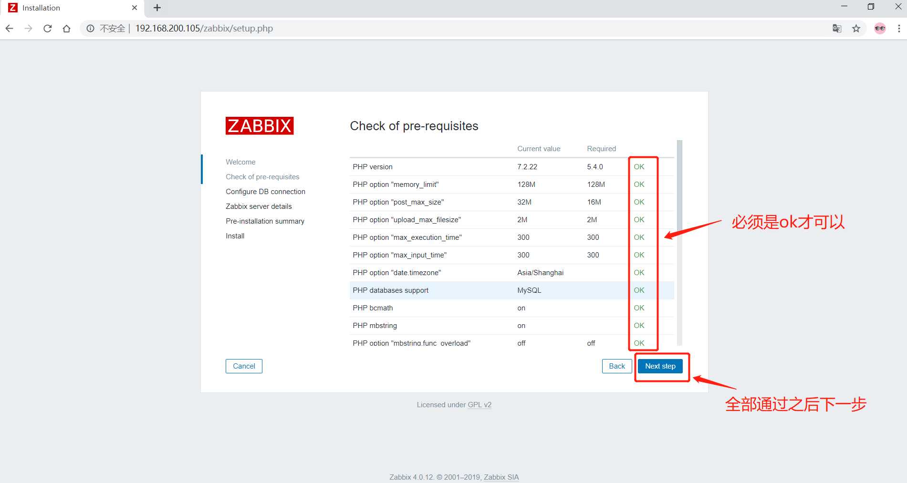Click the PHP mbstring label
The height and width of the screenshot is (483, 907).
(x=375, y=326)
